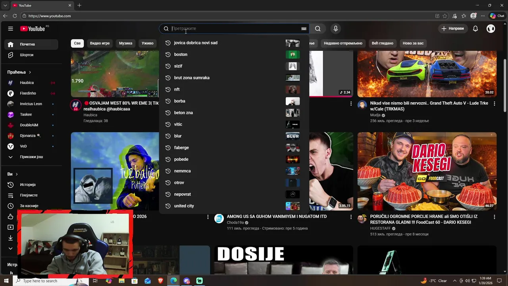Screen dimensions: 508x286
Task: Open Task View on the taskbar
Action: [x=95, y=281]
